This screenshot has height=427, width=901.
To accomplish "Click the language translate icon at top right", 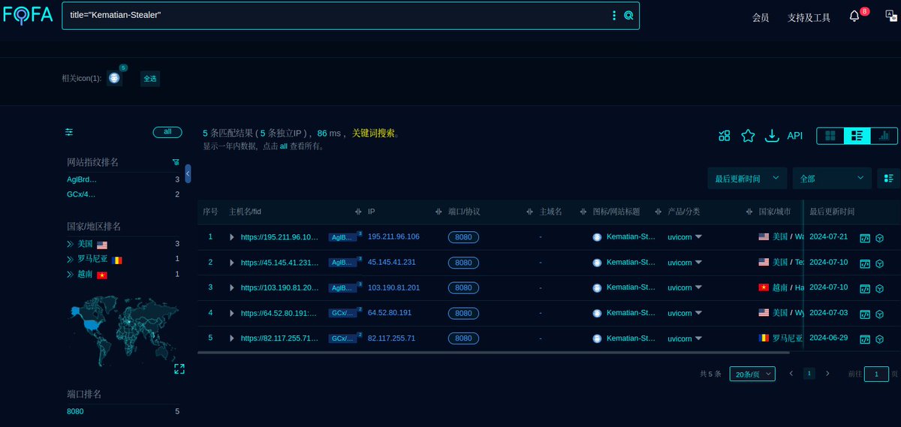I will click(x=890, y=16).
